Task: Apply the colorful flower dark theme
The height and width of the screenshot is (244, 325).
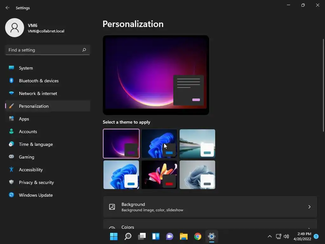Action: coord(159,175)
